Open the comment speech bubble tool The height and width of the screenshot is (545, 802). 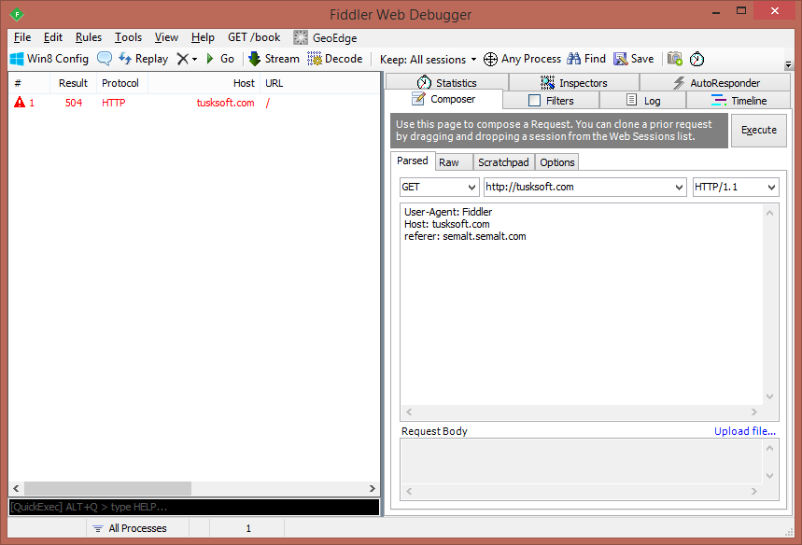tap(105, 59)
